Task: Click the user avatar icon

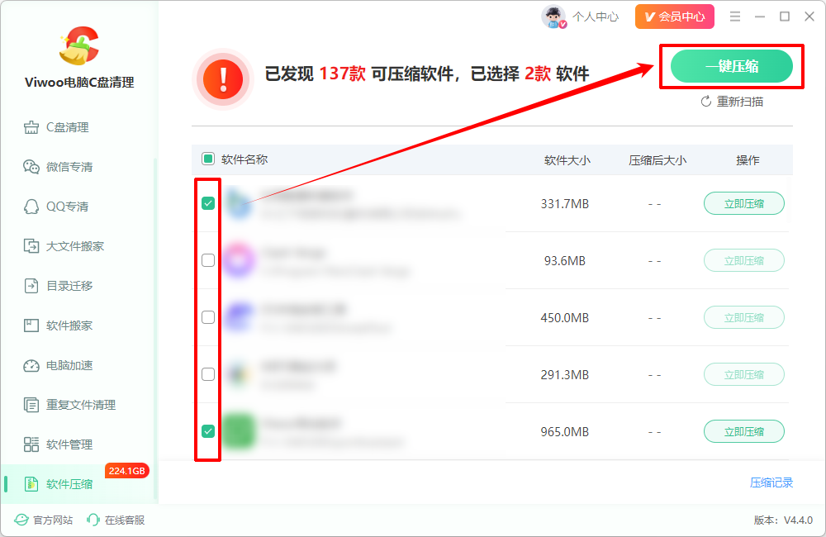Action: click(553, 17)
